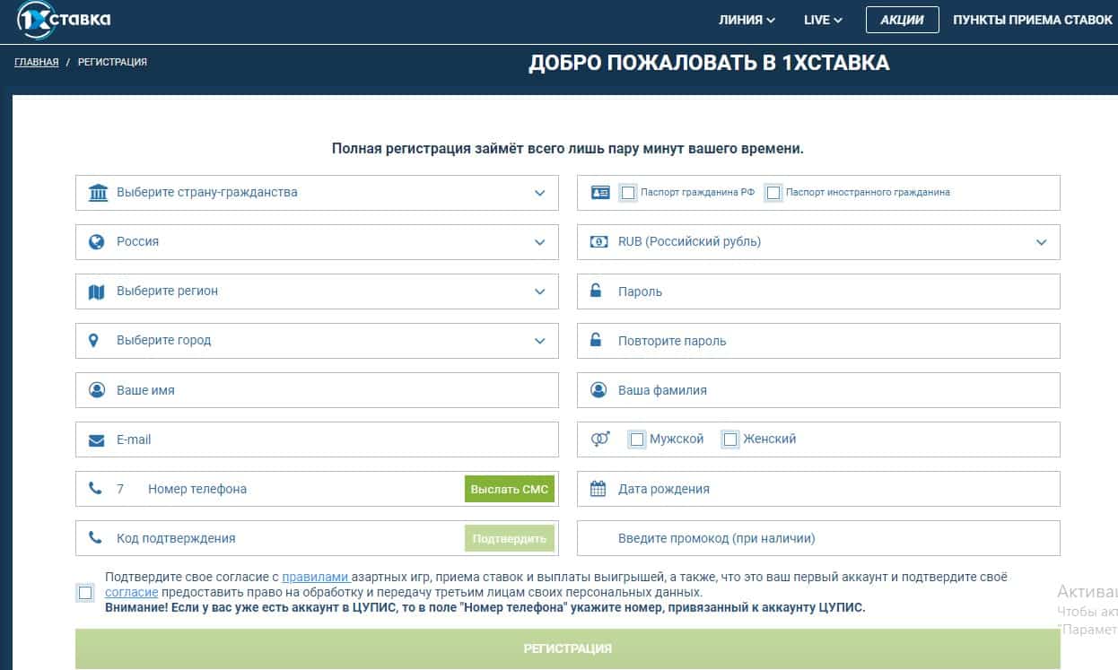
Task: Click the location pin icon for city
Action: click(94, 341)
